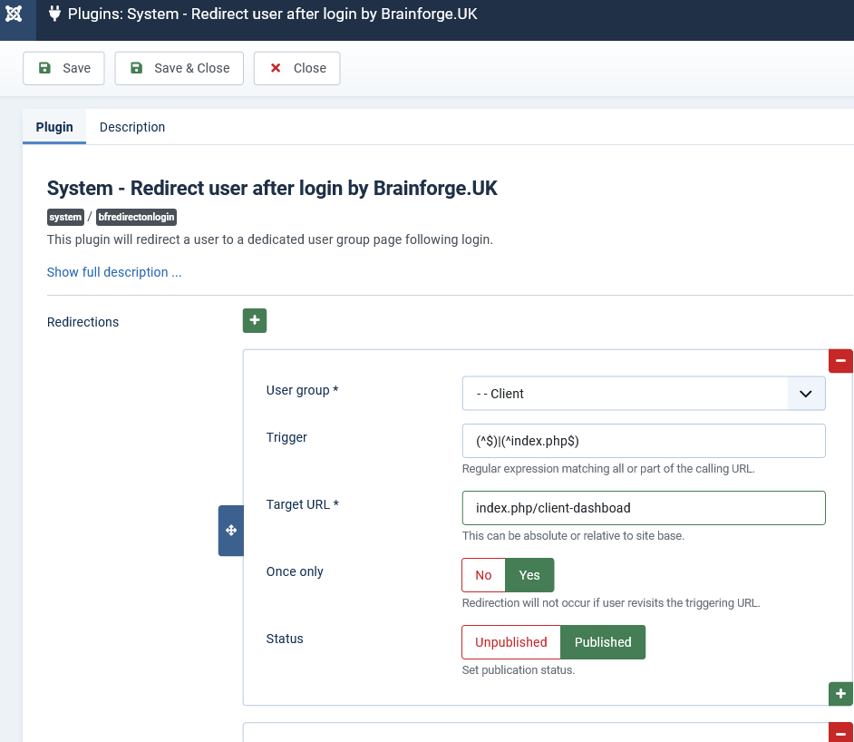Click the blue move handle icon
This screenshot has width=854, height=742.
[231, 530]
